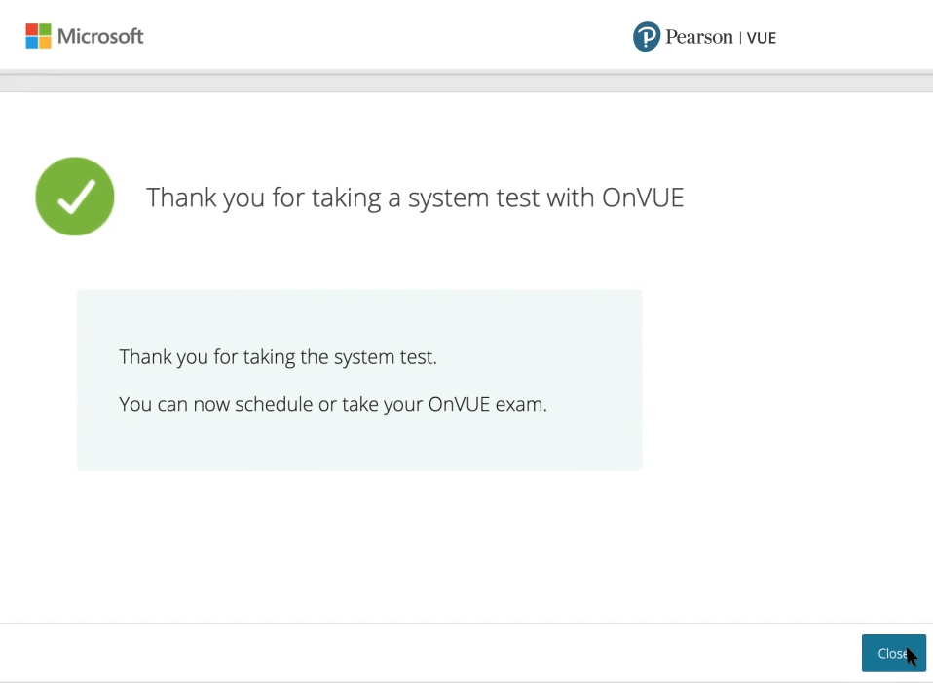Click the yellow square in Microsoft logo
Viewport: 933px width, 683px height.
[x=45, y=43]
